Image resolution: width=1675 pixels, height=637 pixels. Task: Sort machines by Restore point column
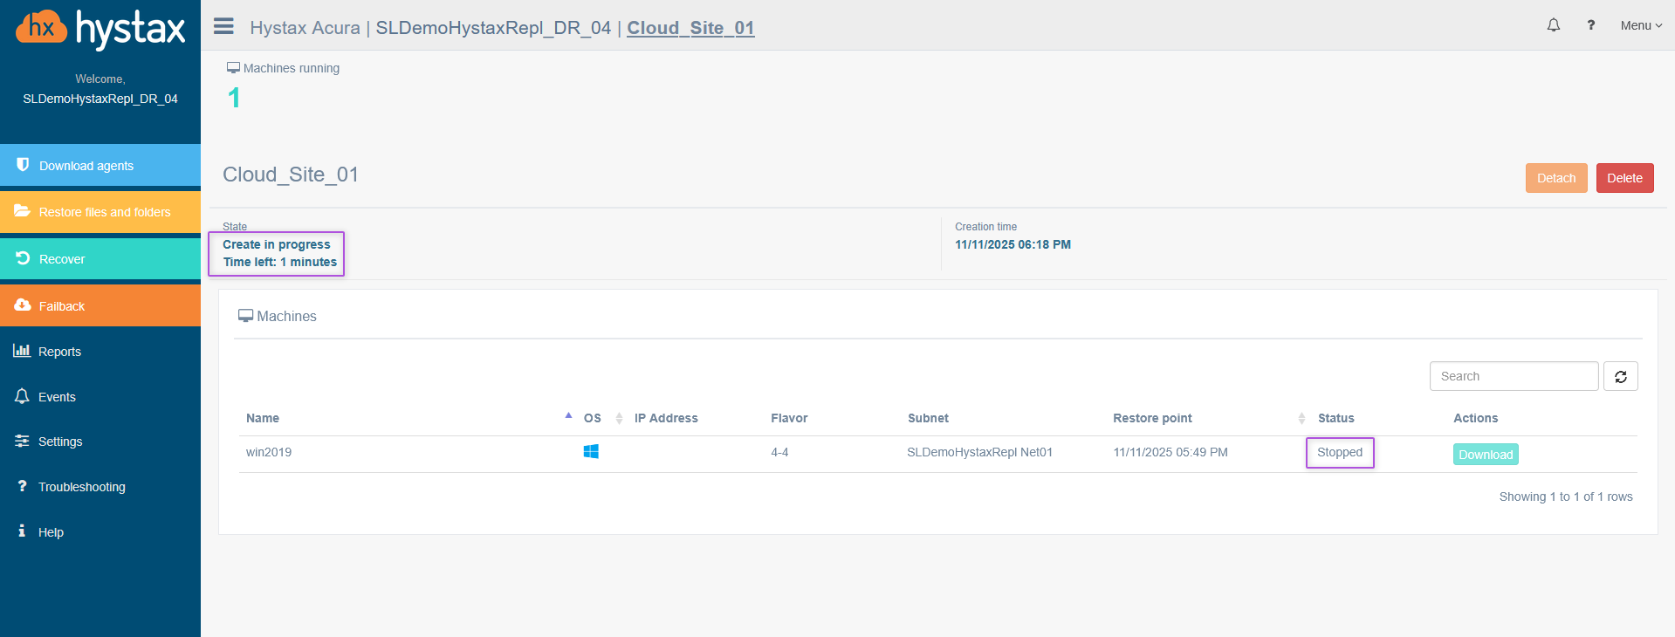click(1152, 418)
